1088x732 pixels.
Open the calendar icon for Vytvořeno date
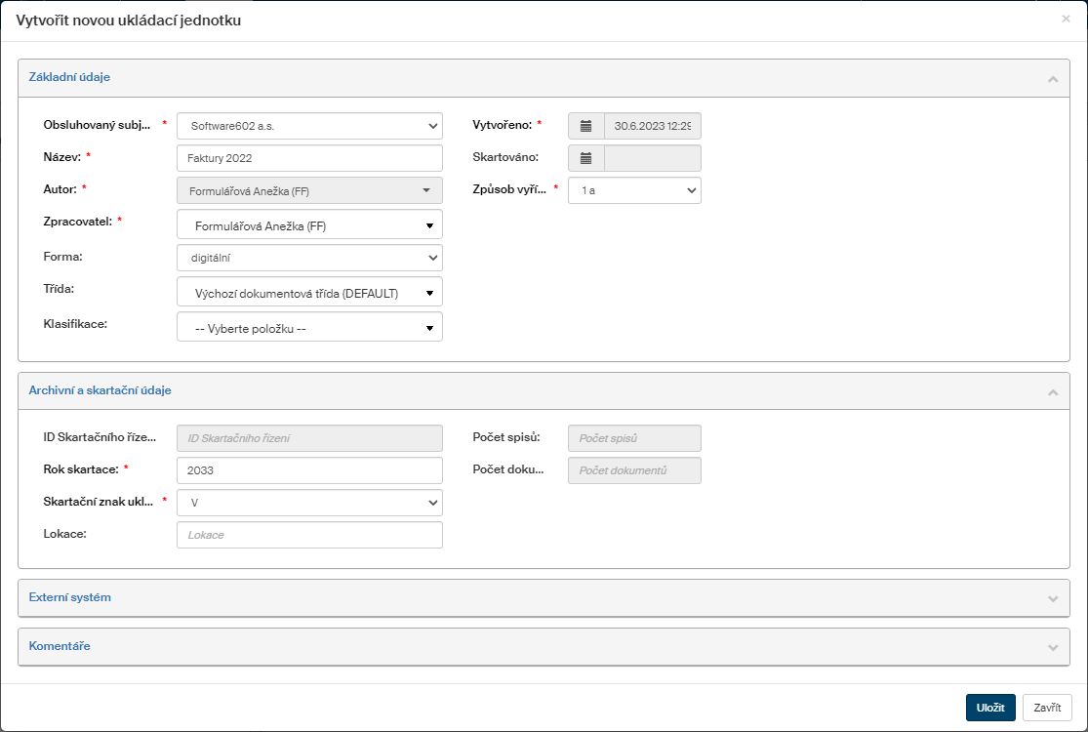pos(586,126)
